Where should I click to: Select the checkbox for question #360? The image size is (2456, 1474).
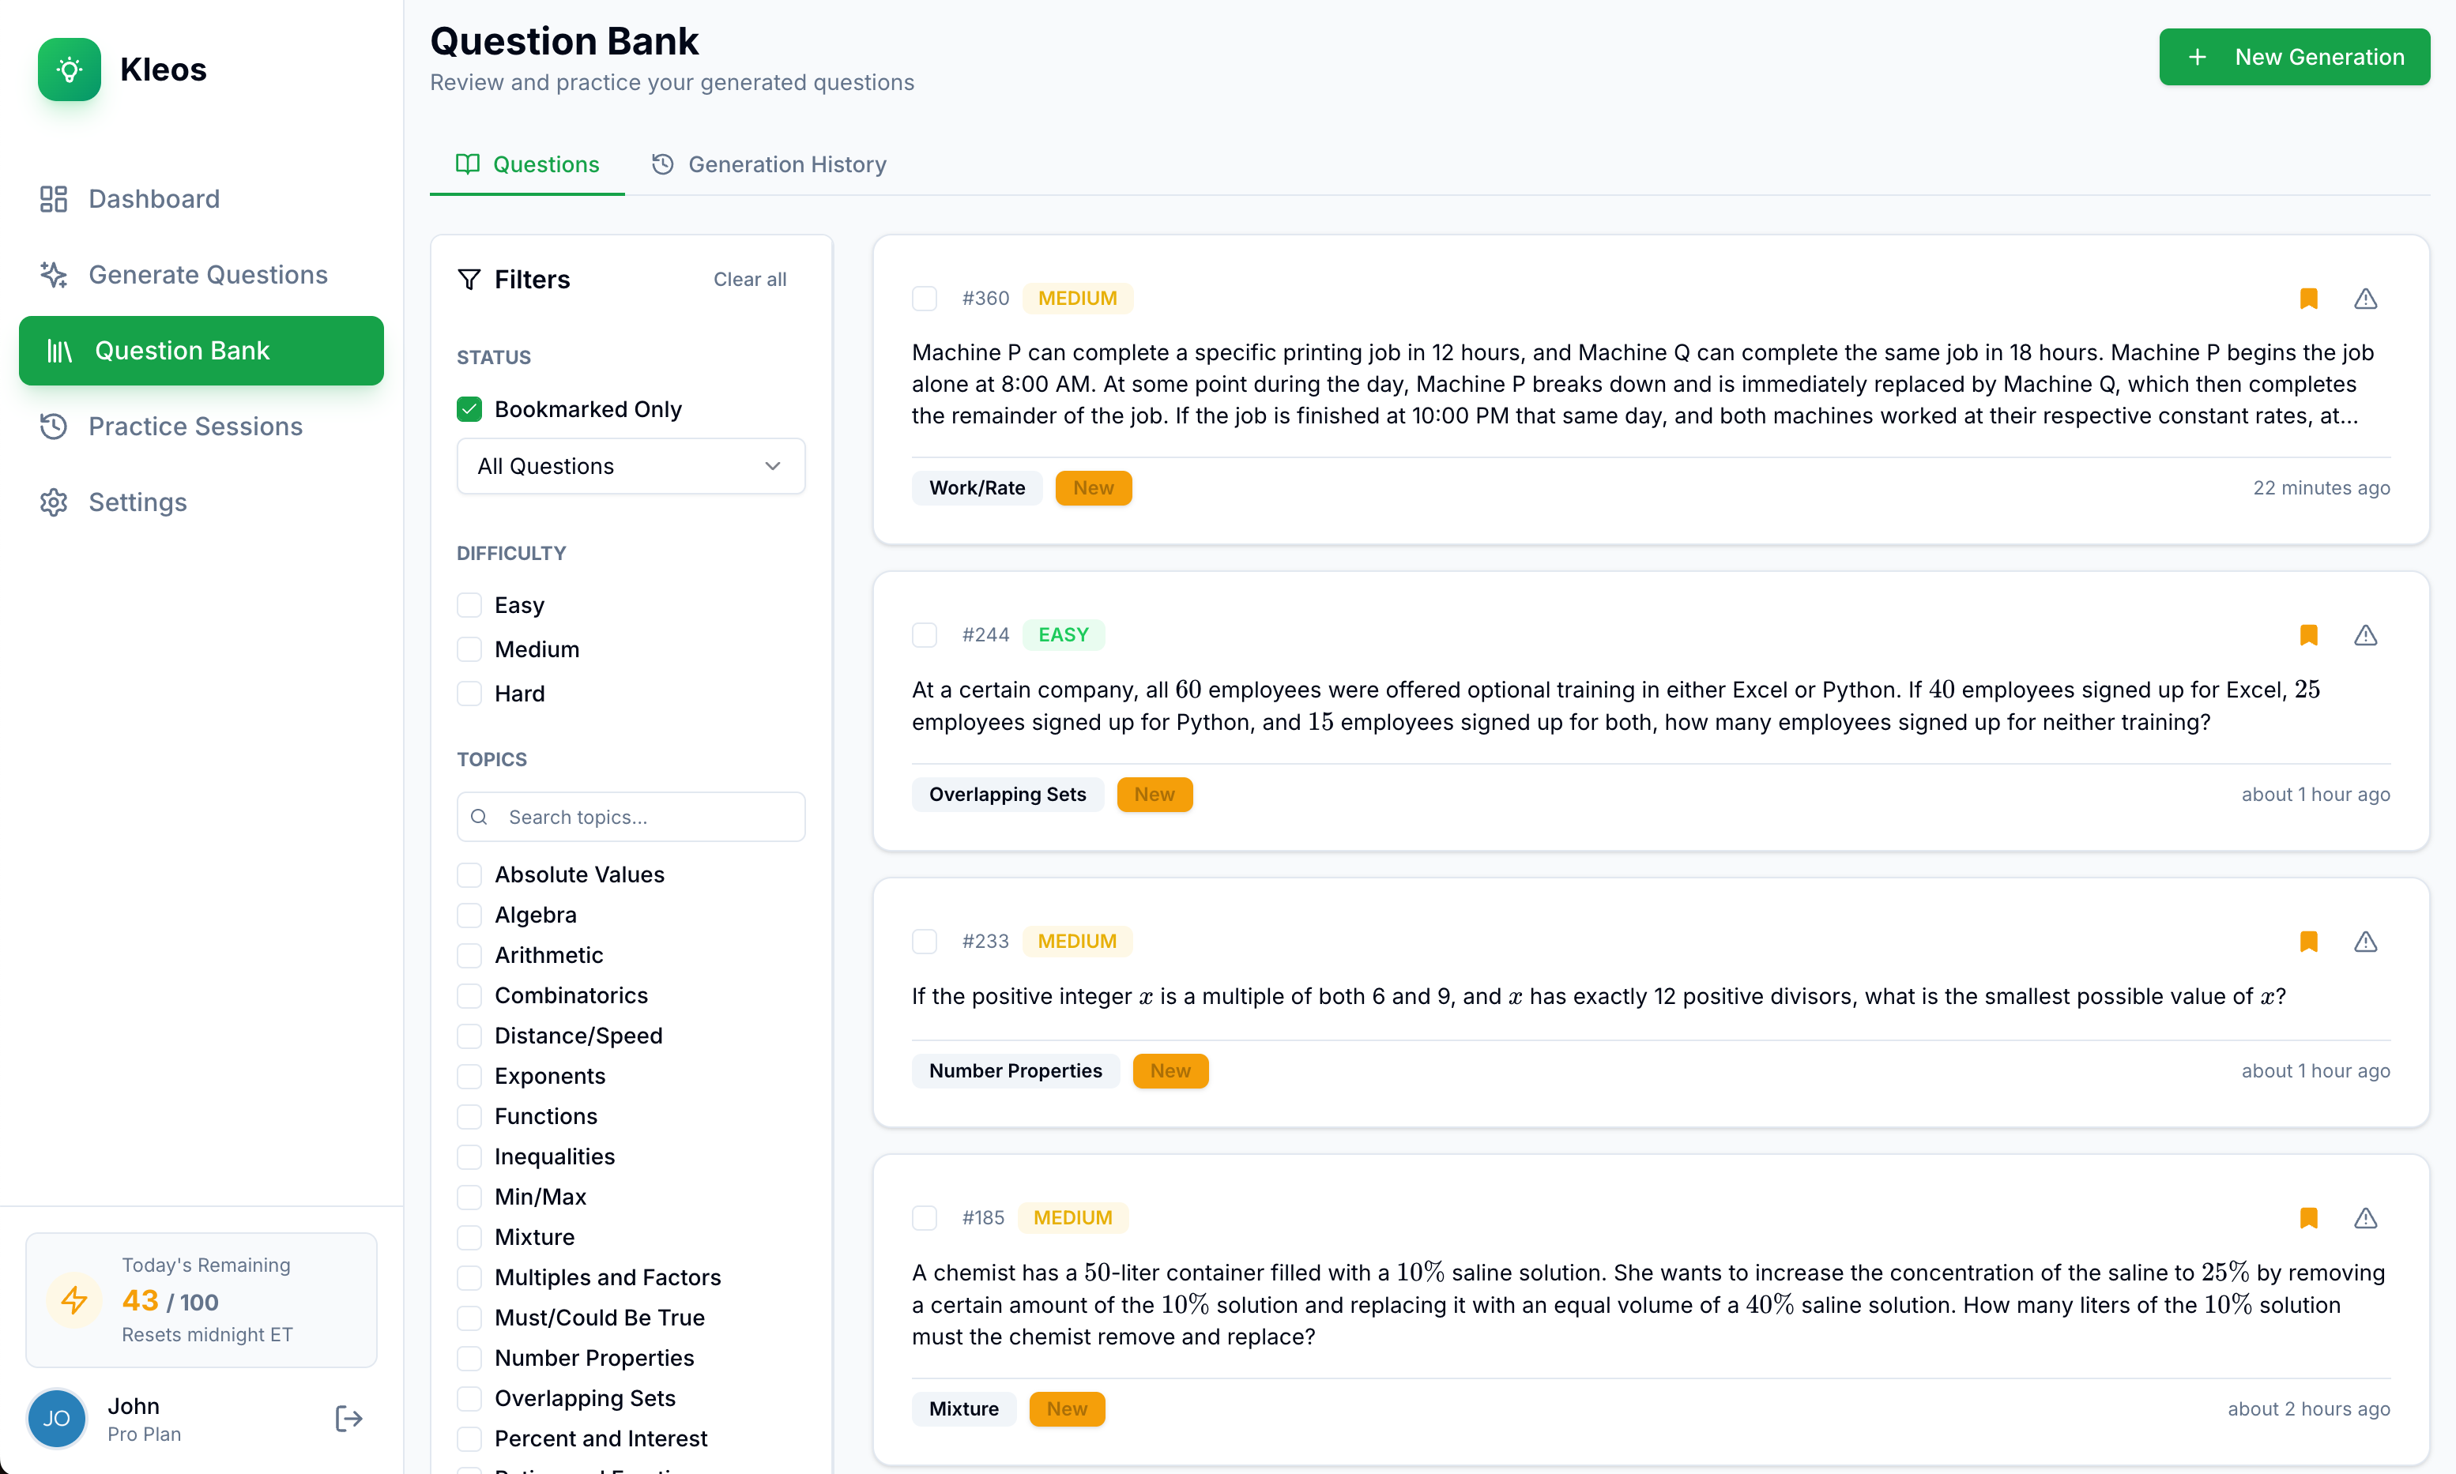point(924,298)
